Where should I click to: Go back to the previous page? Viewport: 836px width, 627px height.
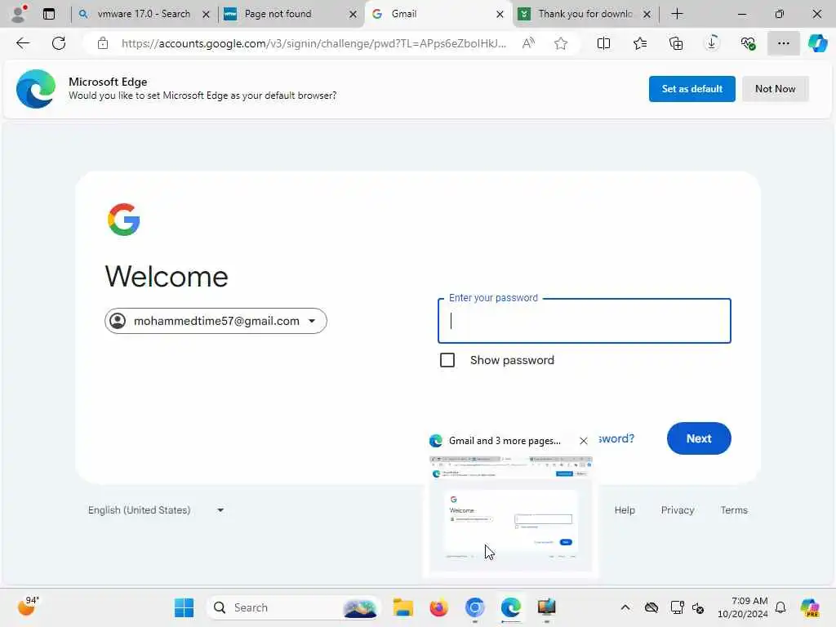[23, 43]
